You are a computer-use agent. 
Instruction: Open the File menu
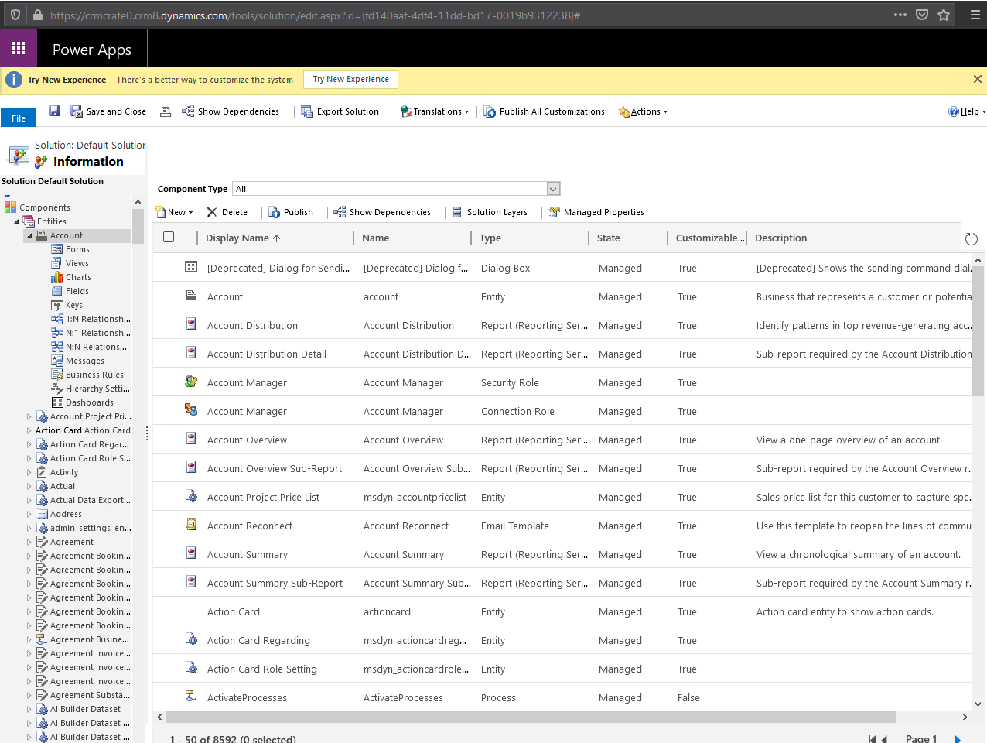(x=18, y=117)
